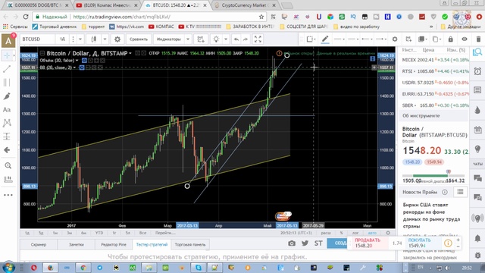Delete the selected drawing with trash icon

coord(478,39)
